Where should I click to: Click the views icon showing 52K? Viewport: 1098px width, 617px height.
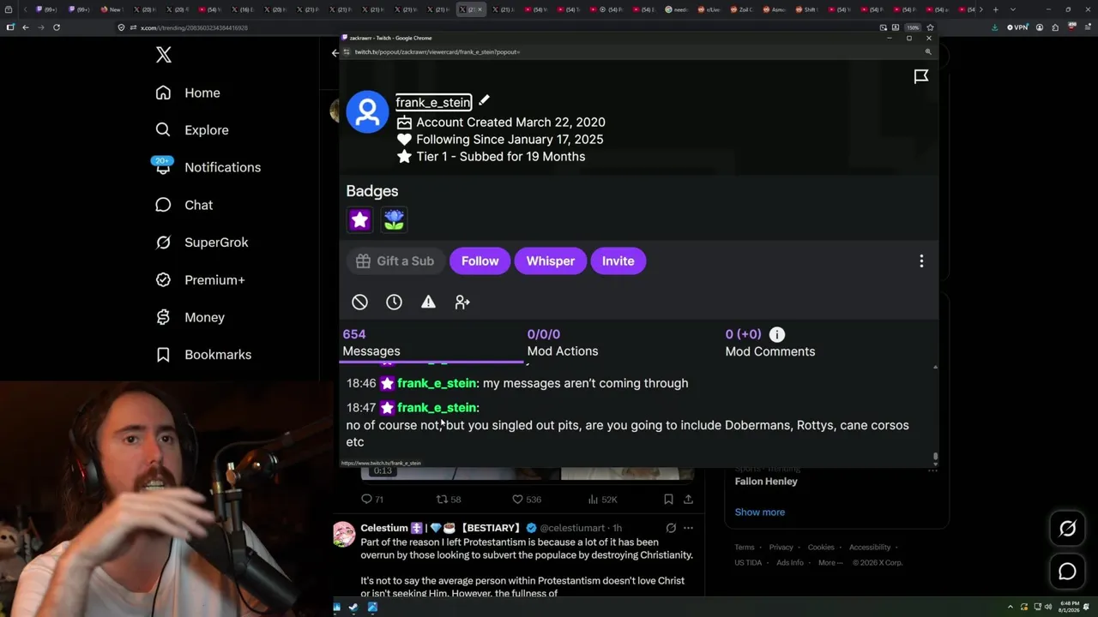[593, 499]
